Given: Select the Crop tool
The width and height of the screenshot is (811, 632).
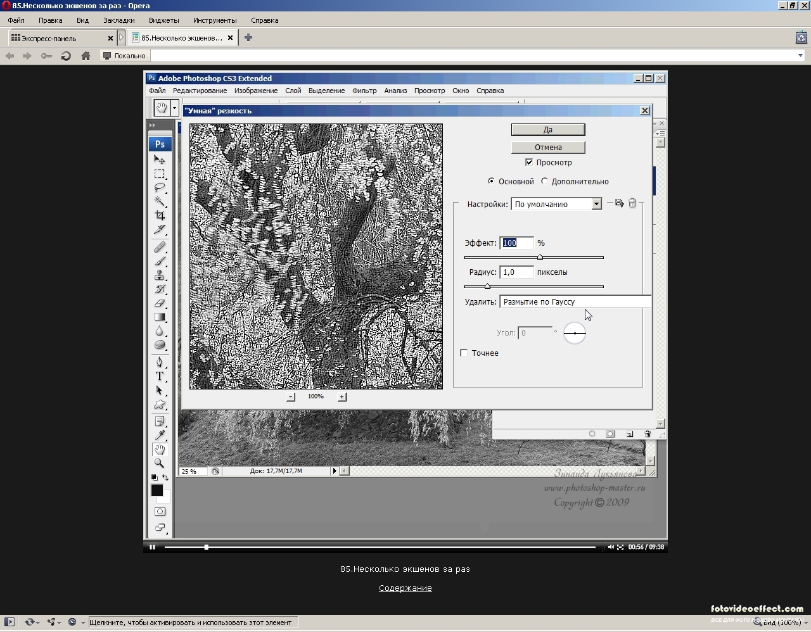Looking at the screenshot, I should 160,215.
